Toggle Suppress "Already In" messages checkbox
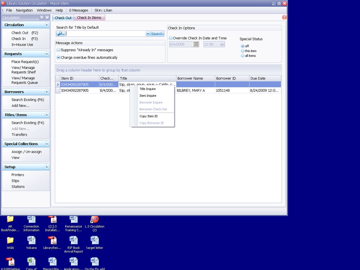 [x=58, y=50]
